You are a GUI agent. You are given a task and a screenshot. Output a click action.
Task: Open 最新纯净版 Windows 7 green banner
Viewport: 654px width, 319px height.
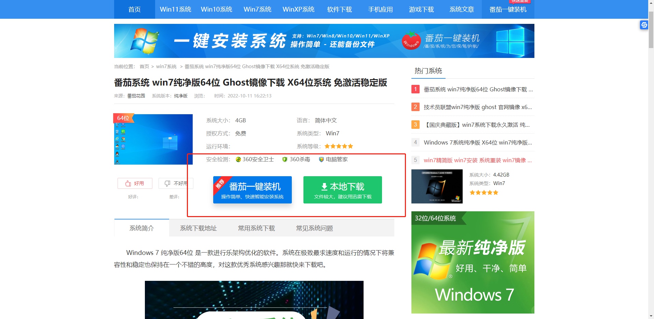click(473, 262)
